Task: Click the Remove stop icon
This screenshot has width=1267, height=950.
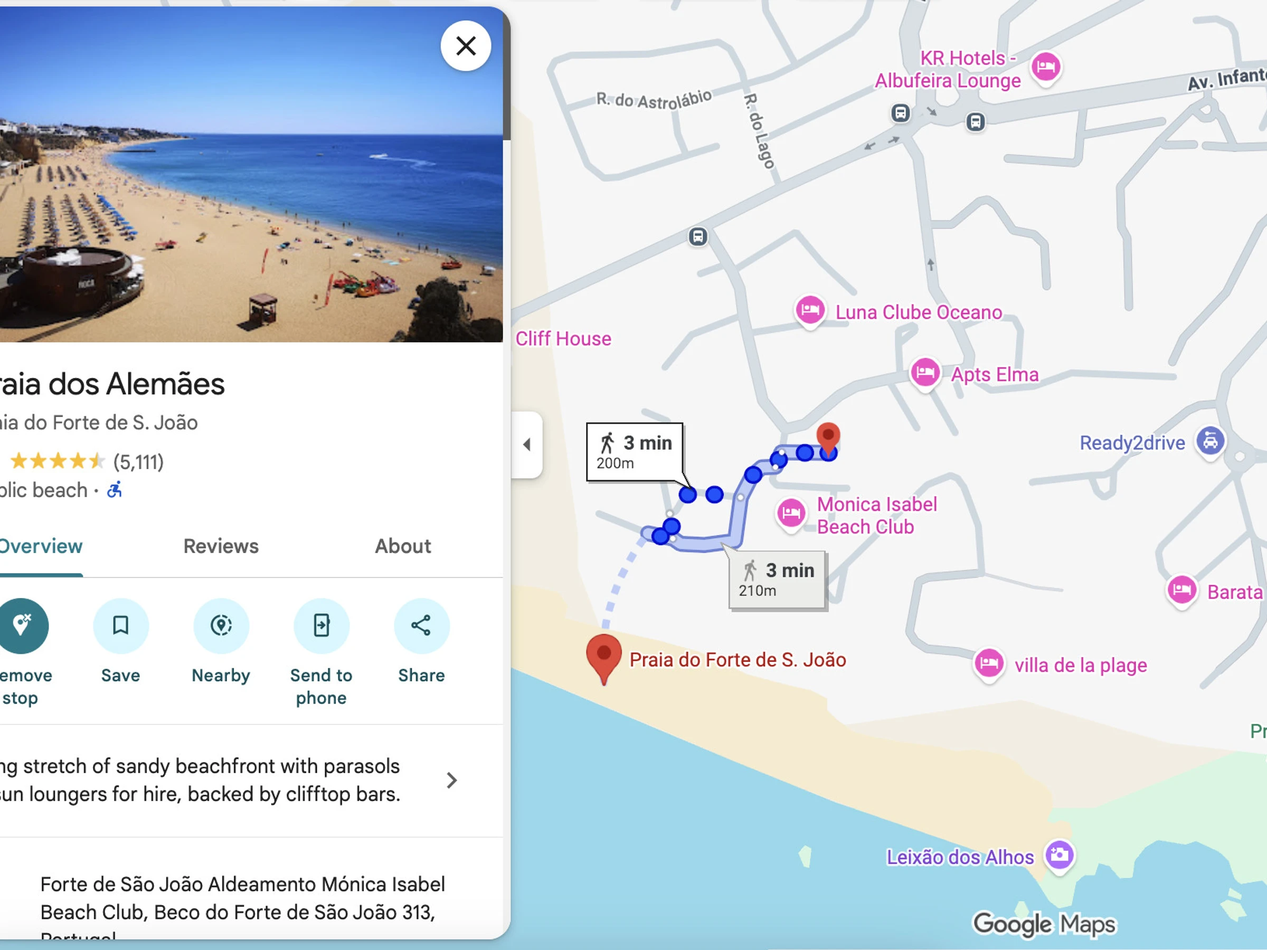Action: (x=22, y=625)
